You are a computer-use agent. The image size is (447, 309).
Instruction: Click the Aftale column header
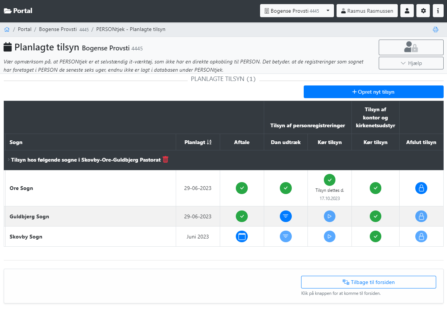tap(242, 142)
